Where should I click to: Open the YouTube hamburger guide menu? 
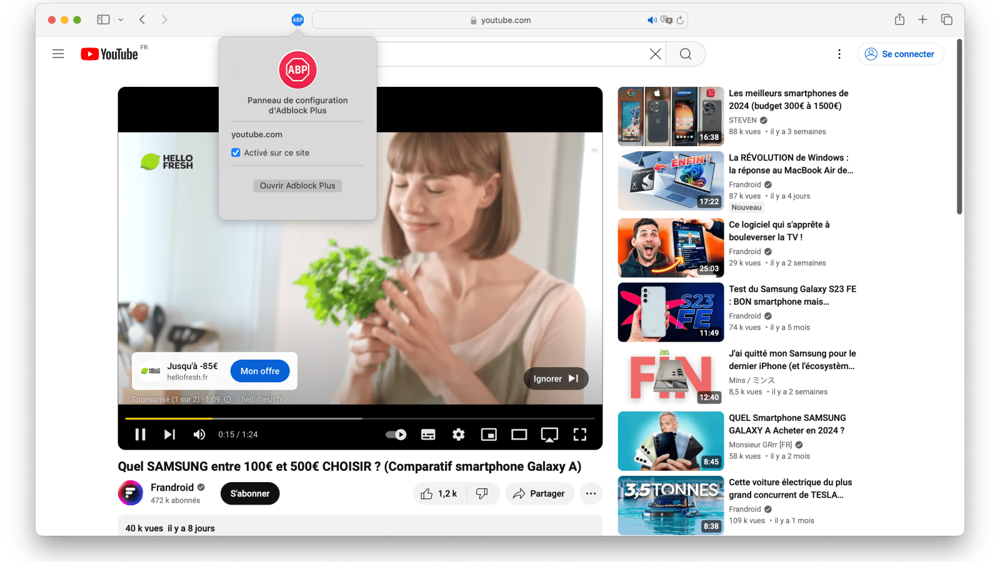(58, 54)
